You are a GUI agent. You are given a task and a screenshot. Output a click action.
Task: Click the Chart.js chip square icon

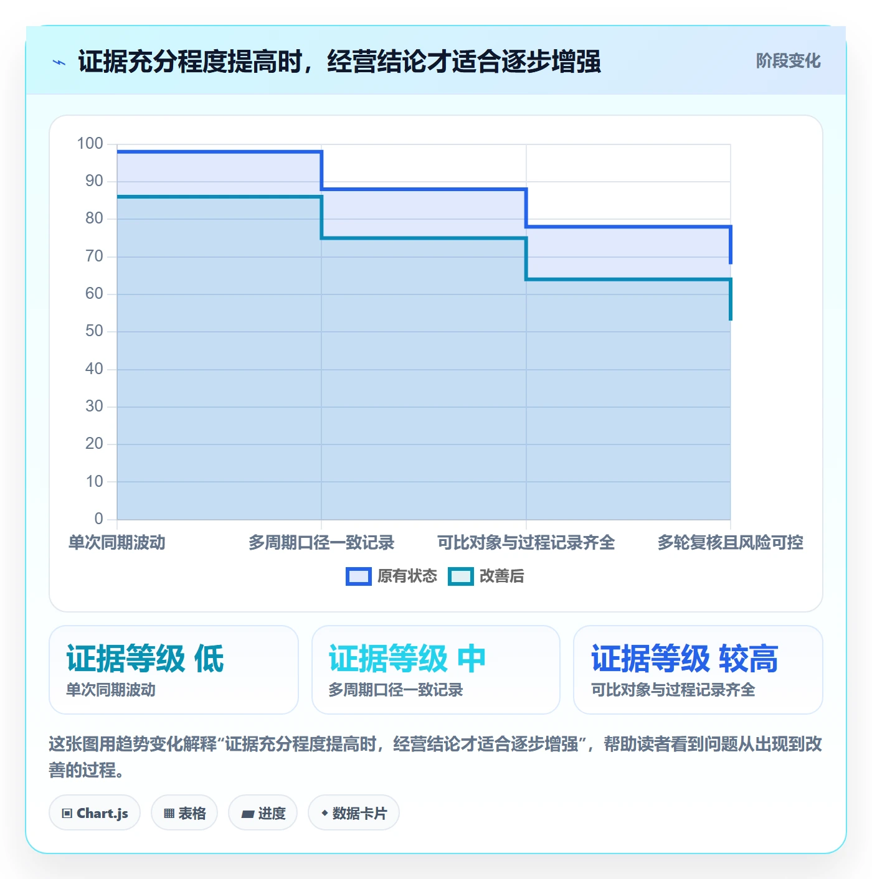67,814
